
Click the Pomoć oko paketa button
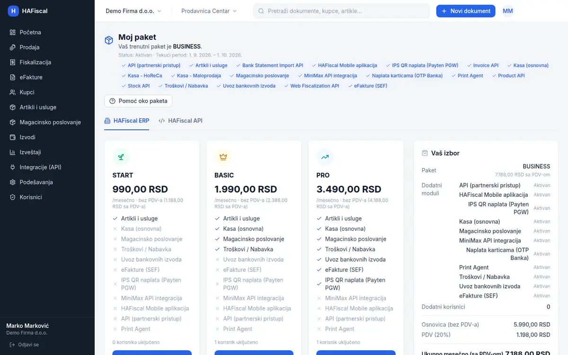pos(138,101)
